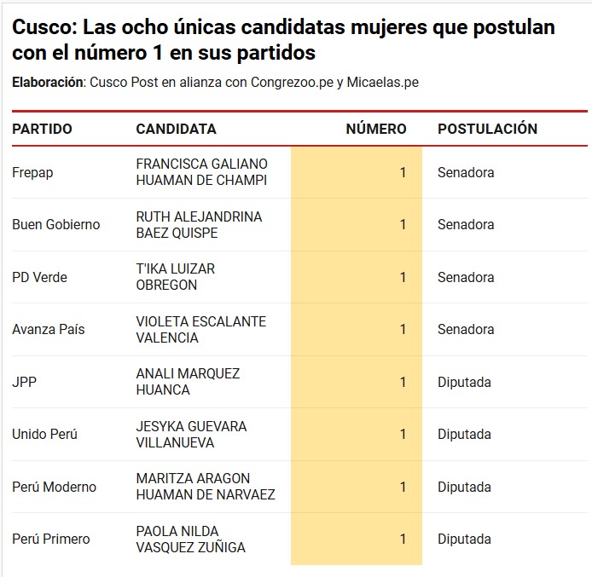This screenshot has height=577, width=592.
Task: Select the Perú Primero party cell
Action: [50, 539]
